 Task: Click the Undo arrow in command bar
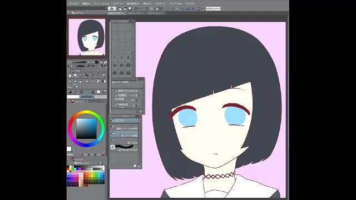pyautogui.click(x=136, y=9)
